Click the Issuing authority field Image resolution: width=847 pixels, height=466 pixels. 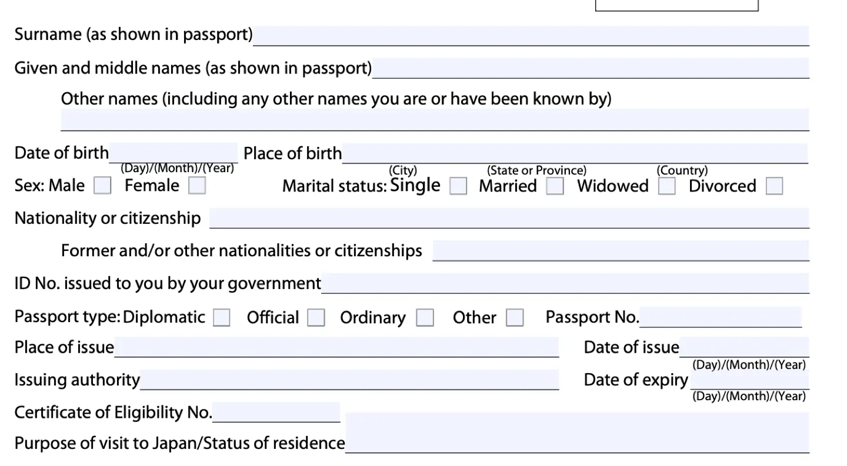pyautogui.click(x=349, y=380)
